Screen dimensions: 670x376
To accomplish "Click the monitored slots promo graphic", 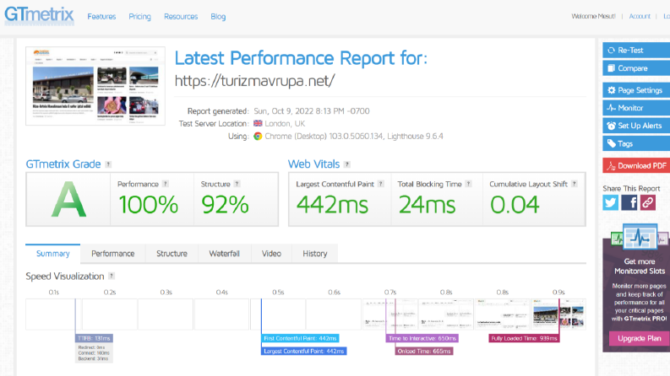I will [x=640, y=237].
